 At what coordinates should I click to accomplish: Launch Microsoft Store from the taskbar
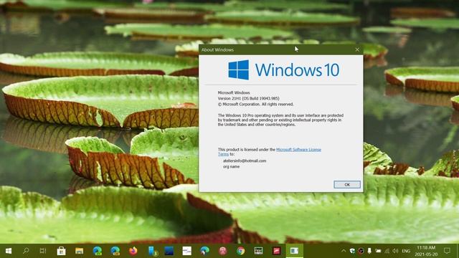click(x=61, y=251)
